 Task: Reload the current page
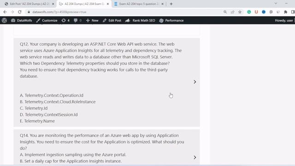[x=19, y=12]
